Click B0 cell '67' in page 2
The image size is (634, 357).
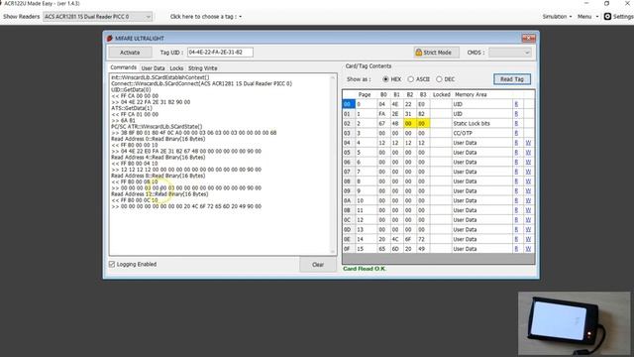(382, 123)
